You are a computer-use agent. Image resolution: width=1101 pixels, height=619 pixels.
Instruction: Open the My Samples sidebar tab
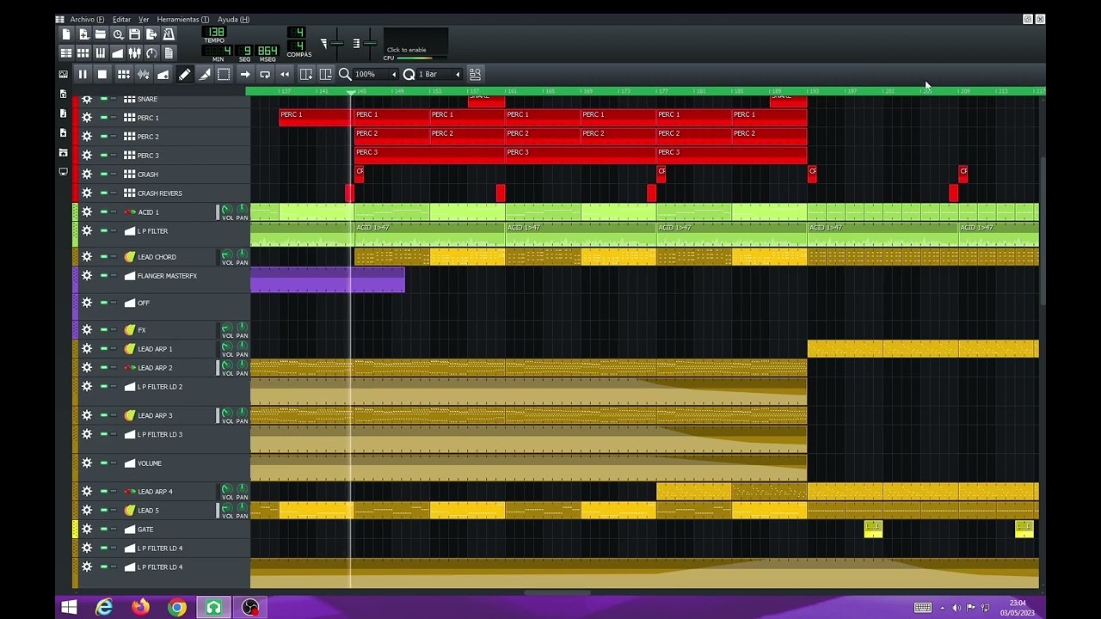tap(63, 94)
